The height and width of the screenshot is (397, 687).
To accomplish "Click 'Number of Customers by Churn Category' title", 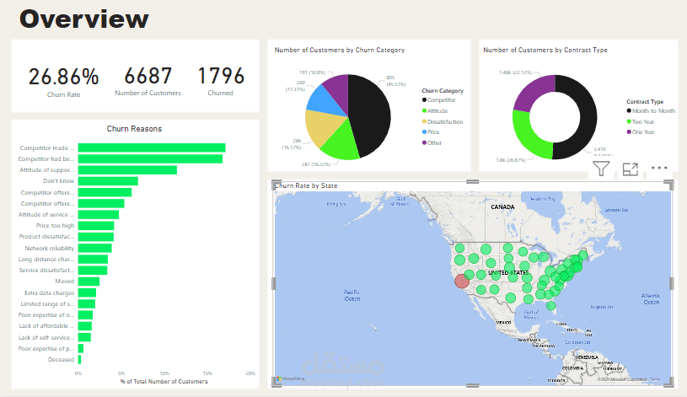I will tap(340, 50).
